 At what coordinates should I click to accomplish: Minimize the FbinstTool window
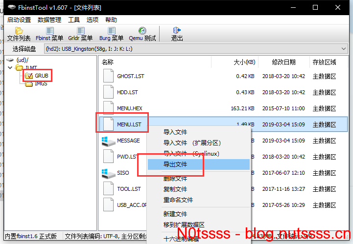coord(293,7)
